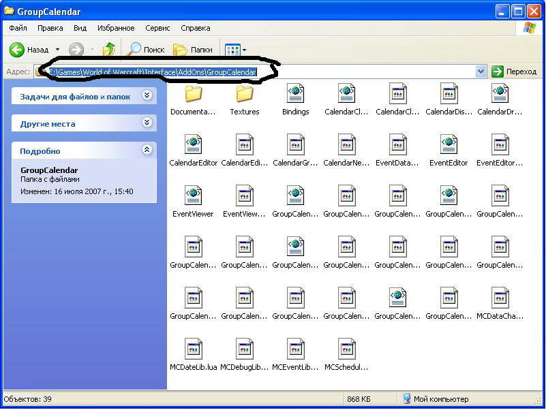The image size is (546, 410).
Task: Click the 868 КБ size in status bar
Action: coord(359,399)
